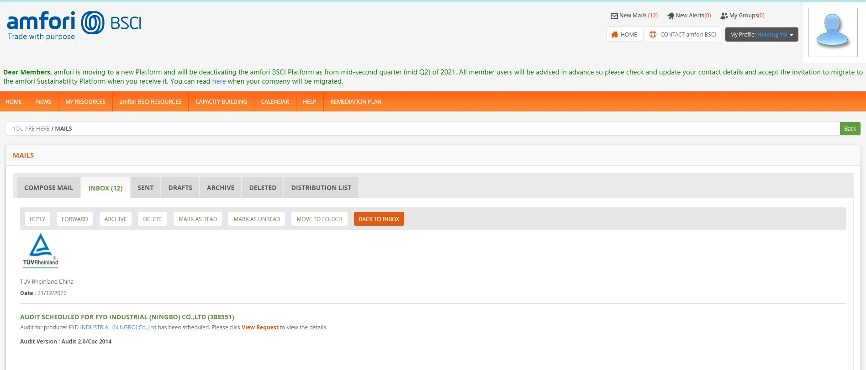Screen dimensions: 866x370
Task: Click the TÜV Rheinland sender logo
Action: pyautogui.click(x=41, y=250)
